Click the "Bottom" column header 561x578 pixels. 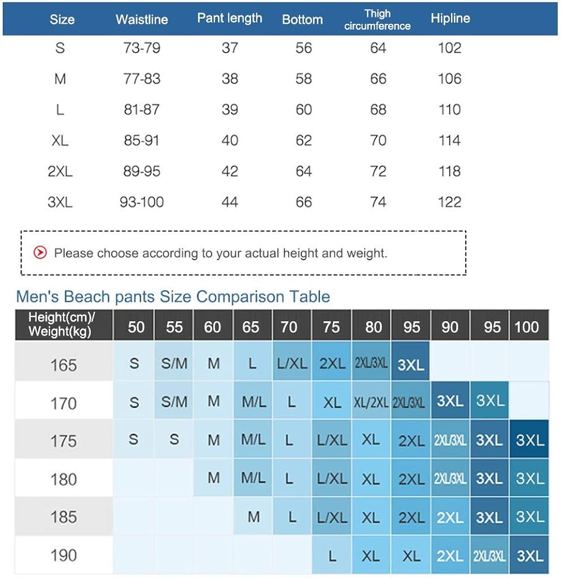click(x=303, y=19)
